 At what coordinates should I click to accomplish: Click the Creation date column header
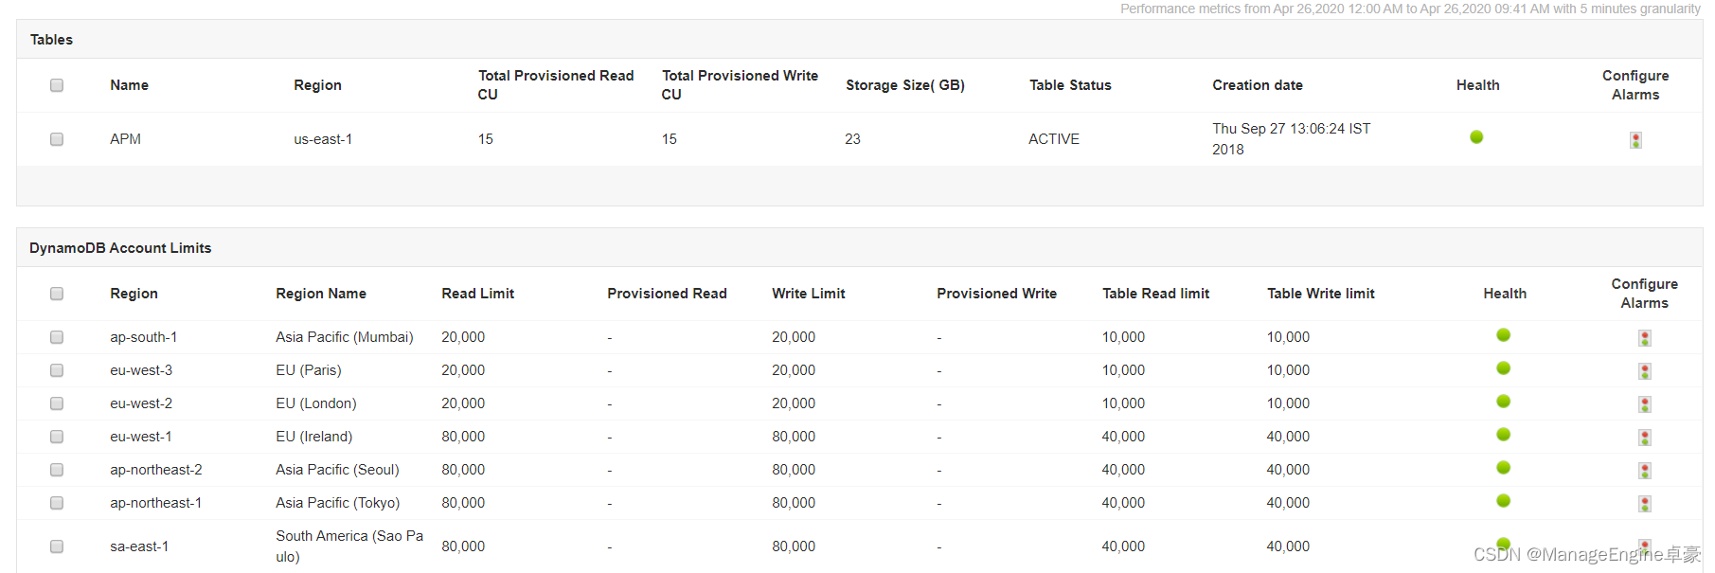[x=1257, y=85]
